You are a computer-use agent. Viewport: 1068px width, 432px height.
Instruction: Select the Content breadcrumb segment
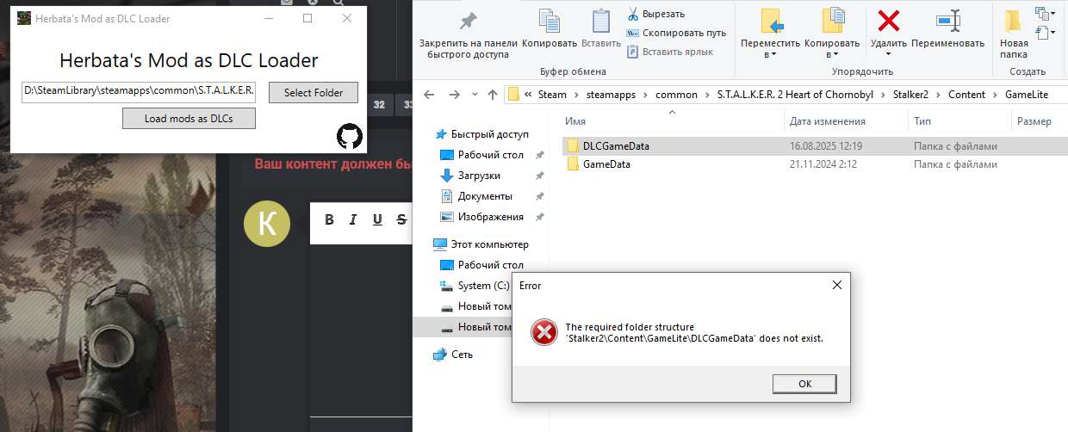pyautogui.click(x=966, y=95)
